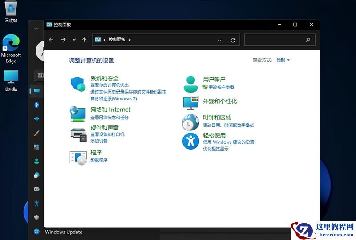Open 更改帐户类型 link

(x=221, y=87)
